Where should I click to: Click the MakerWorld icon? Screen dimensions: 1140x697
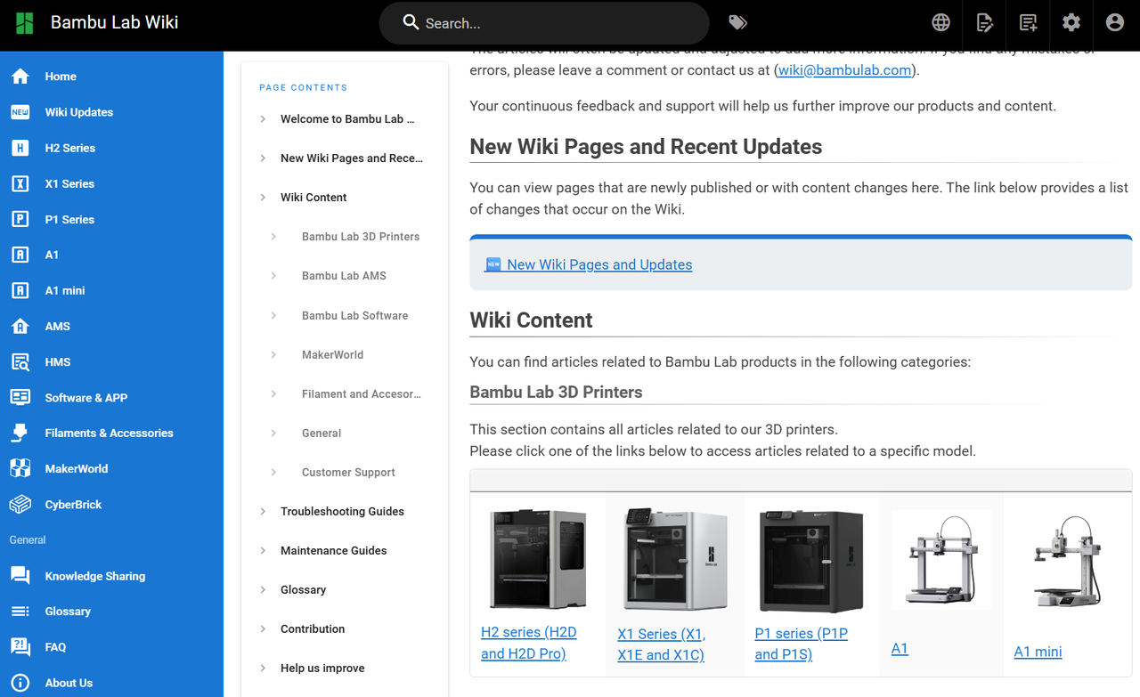20,468
